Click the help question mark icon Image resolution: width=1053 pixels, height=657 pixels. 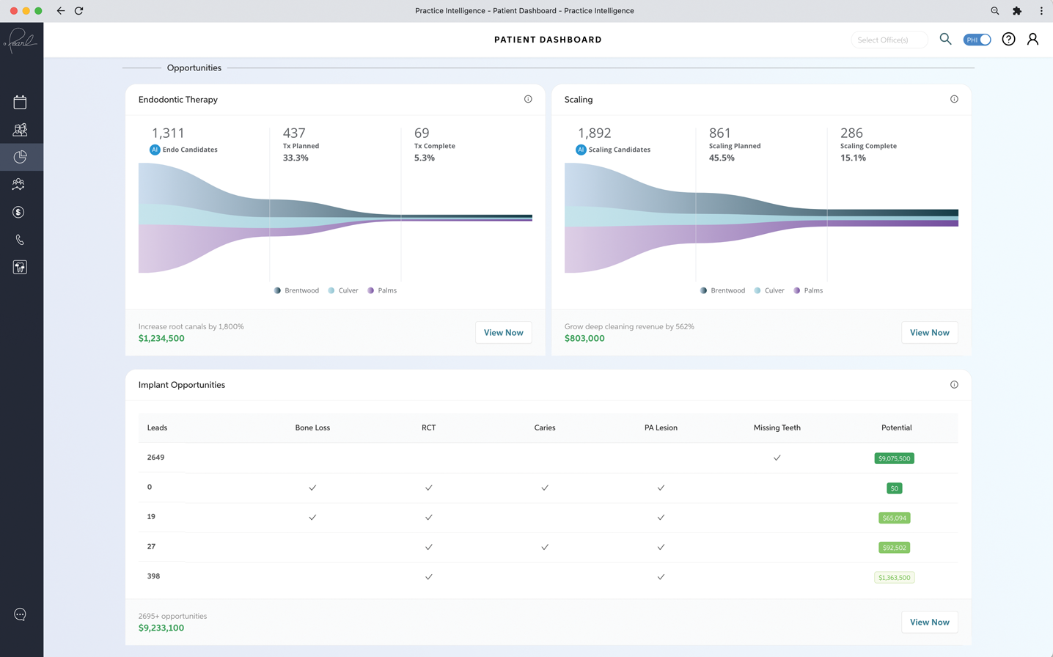pos(1008,40)
